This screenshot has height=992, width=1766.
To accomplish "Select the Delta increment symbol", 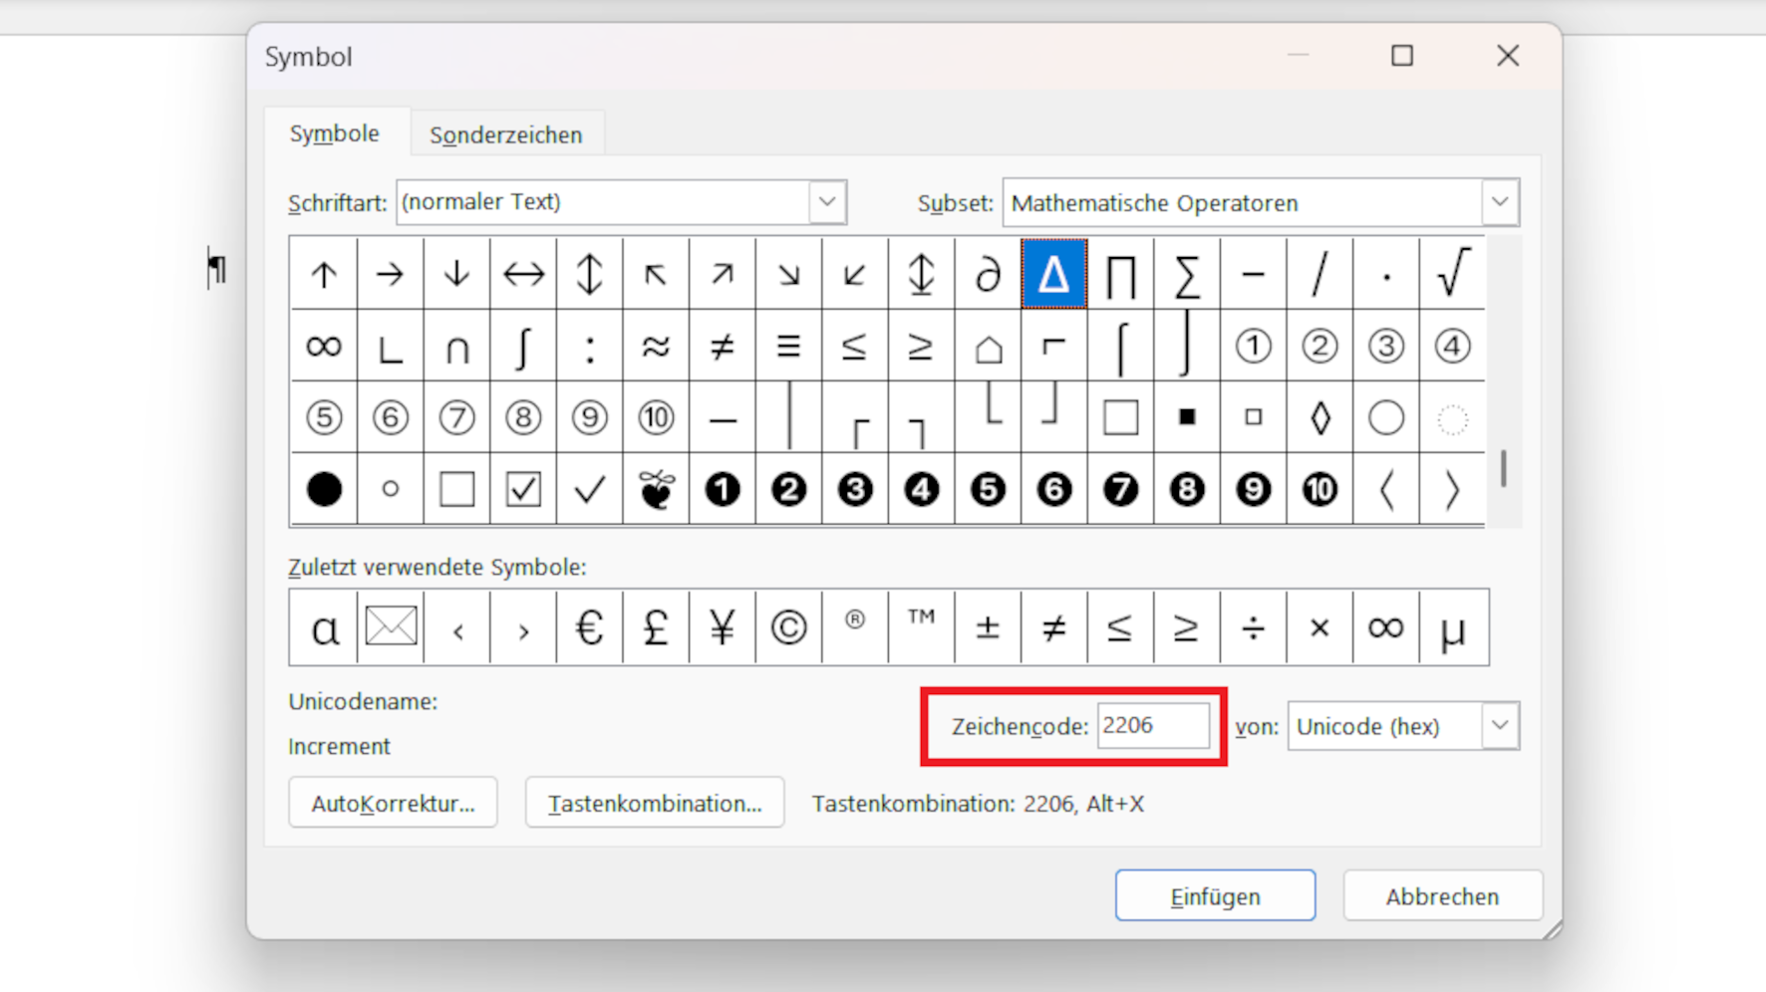I will pos(1053,274).
